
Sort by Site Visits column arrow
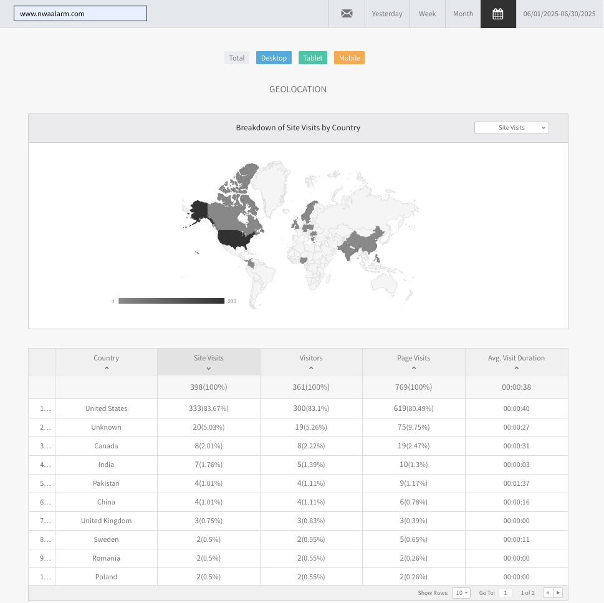208,369
